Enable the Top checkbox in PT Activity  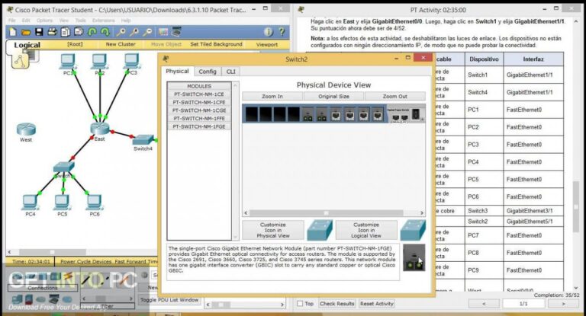(300, 304)
